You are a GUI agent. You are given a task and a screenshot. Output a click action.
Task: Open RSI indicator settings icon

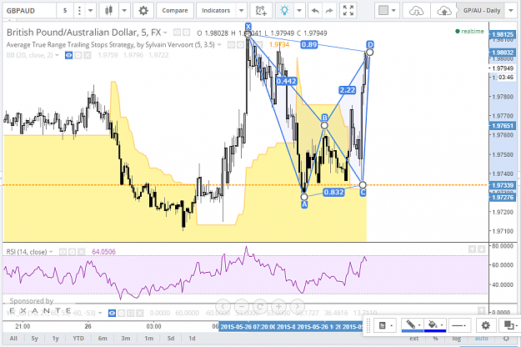coord(72,252)
